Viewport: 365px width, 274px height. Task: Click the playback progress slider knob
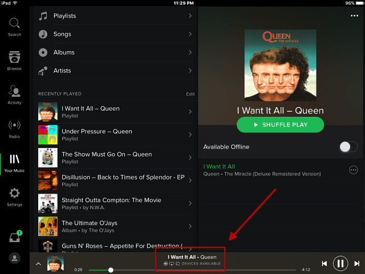111,270
